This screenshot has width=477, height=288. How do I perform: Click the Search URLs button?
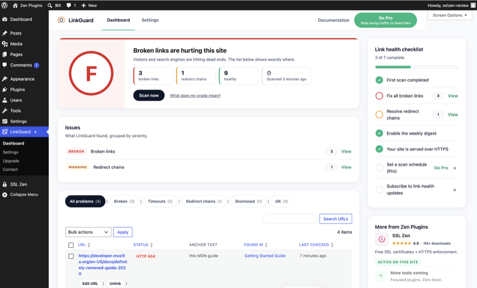pyautogui.click(x=335, y=219)
